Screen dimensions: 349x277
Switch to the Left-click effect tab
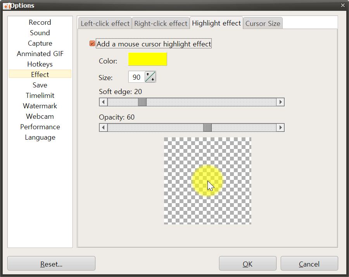[105, 23]
